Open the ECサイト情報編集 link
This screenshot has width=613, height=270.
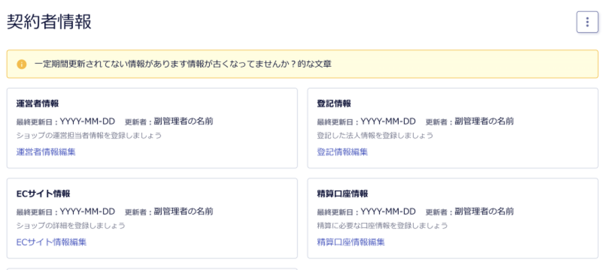51,242
